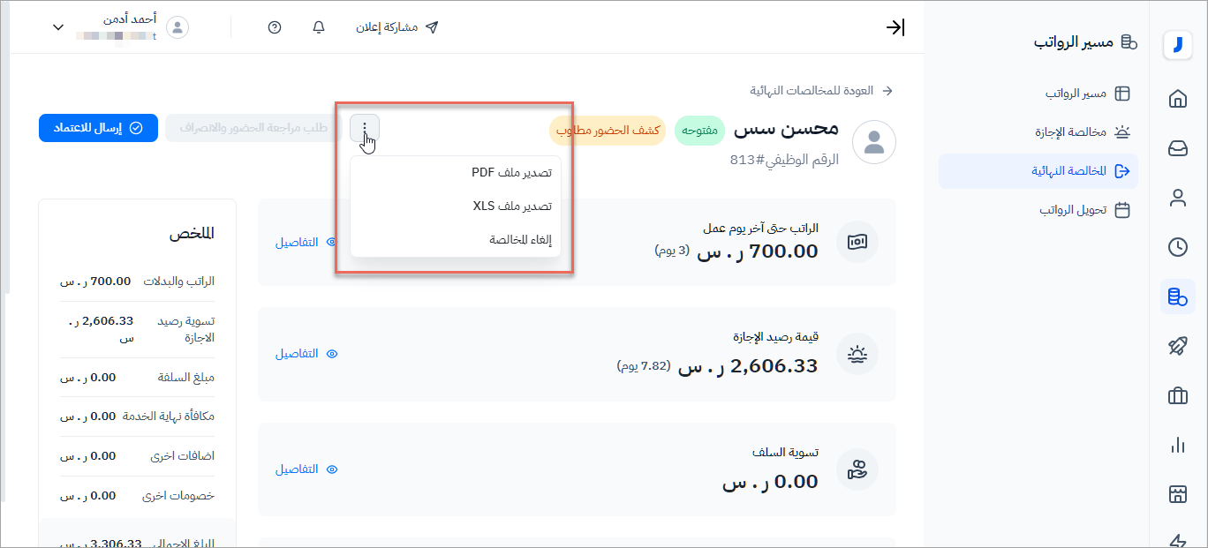The width and height of the screenshot is (1208, 548).
Task: Show التفاصيل for قيمة رصيد الإجازة
Action: click(x=306, y=354)
